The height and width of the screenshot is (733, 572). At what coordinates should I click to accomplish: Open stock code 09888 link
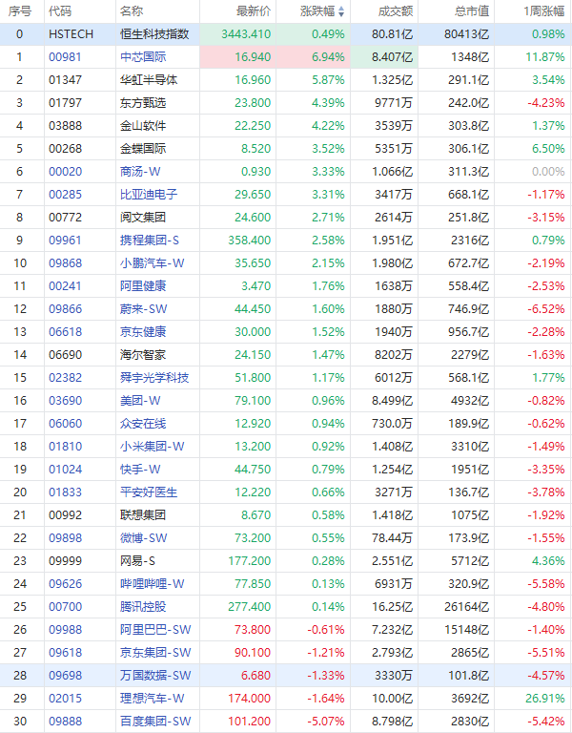click(x=65, y=722)
